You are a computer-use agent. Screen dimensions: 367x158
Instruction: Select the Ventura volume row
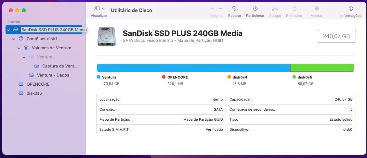(x=45, y=57)
